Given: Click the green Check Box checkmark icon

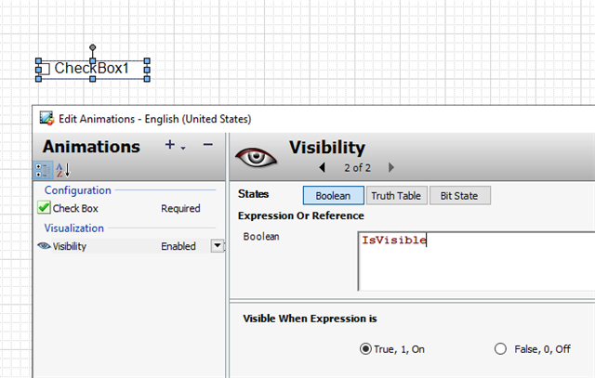Looking at the screenshot, I should click(x=44, y=207).
